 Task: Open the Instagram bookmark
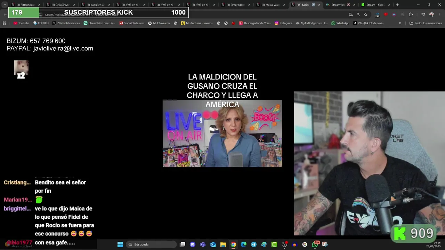pyautogui.click(x=283, y=23)
